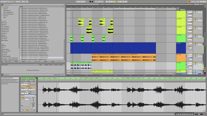Click the transport Record button

pos(93,2)
